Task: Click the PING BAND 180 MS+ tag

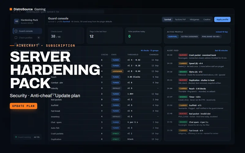Action: pos(211,36)
